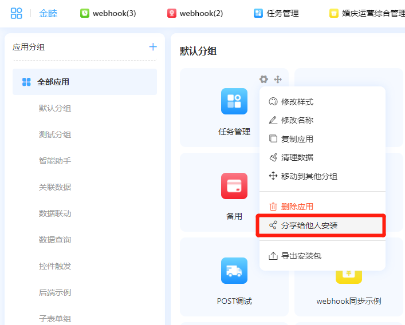This screenshot has height=325, width=405.
Task: Switch to the webhook(2) tab
Action: [195, 13]
